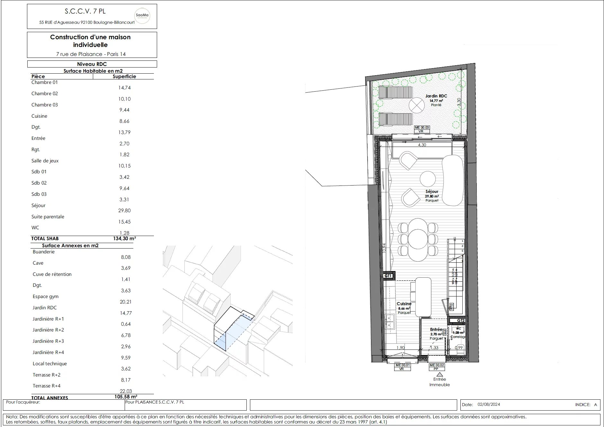Select the ME 00.03 VR window tag
This screenshot has height=427, width=604.
tap(422, 130)
